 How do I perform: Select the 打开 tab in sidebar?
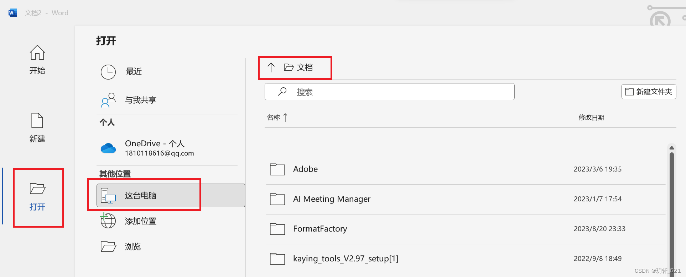click(x=37, y=196)
